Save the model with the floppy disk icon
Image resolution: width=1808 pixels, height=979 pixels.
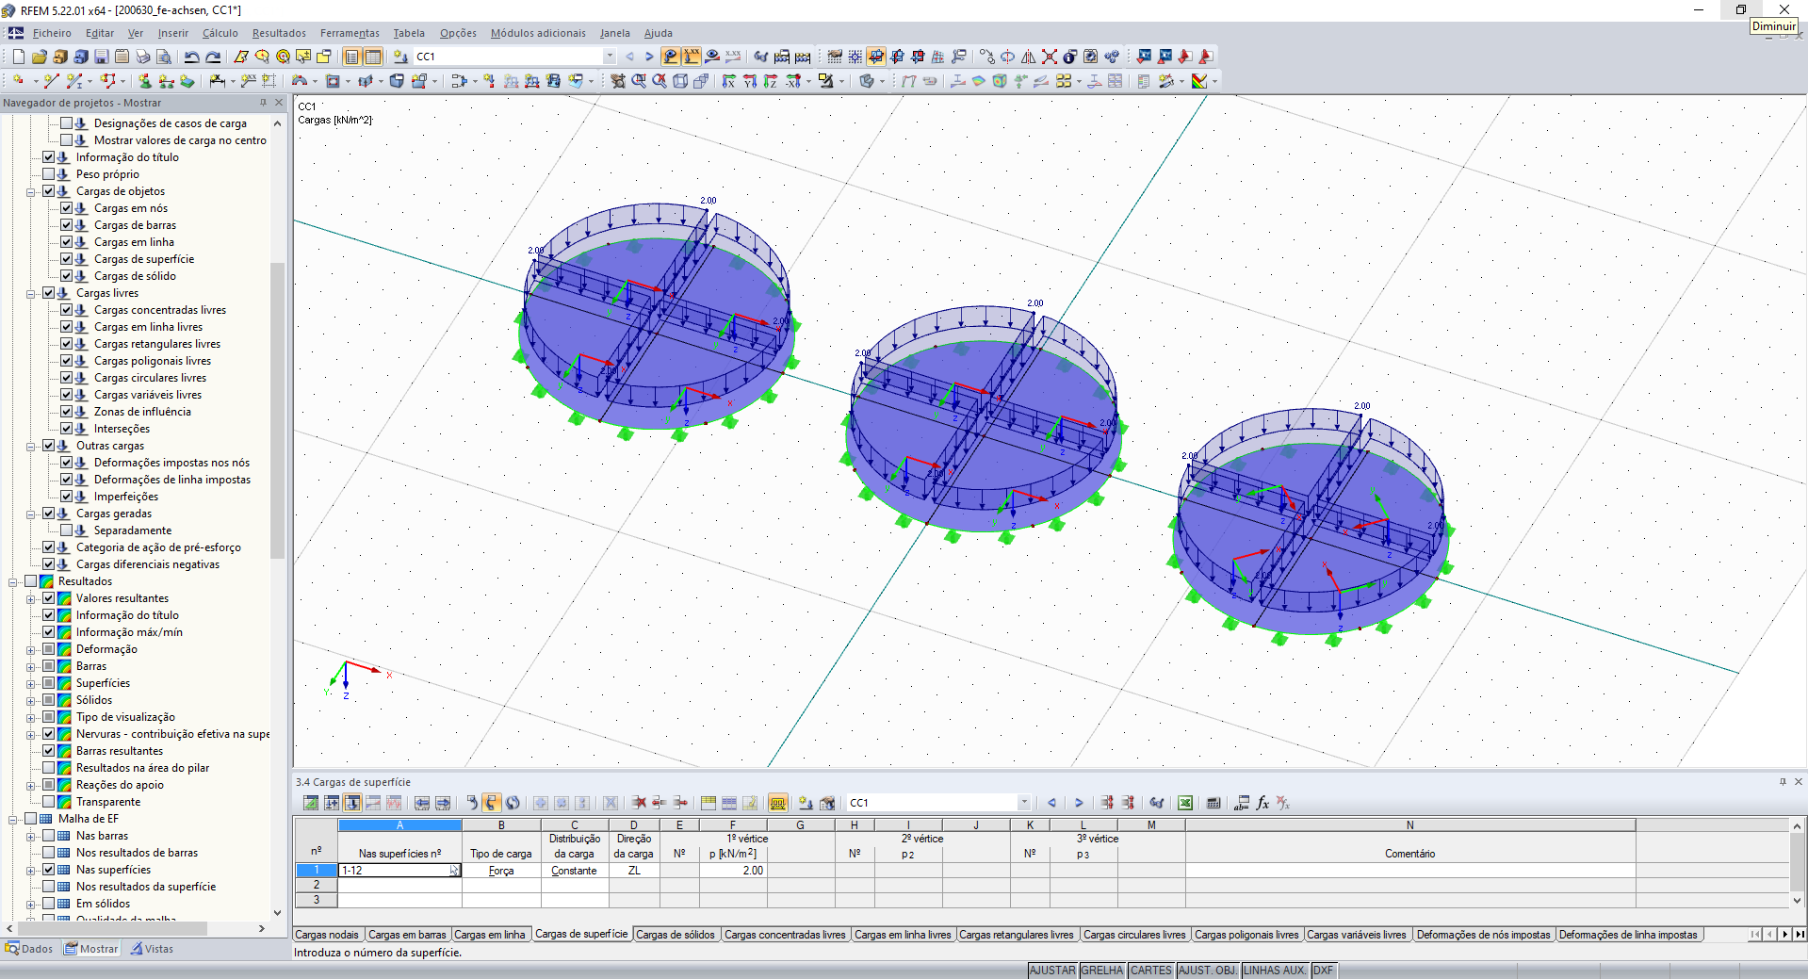click(102, 57)
